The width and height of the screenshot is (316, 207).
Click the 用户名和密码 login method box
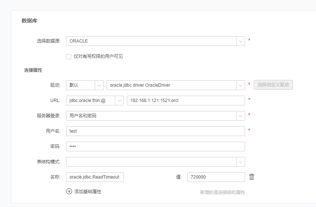point(151,116)
